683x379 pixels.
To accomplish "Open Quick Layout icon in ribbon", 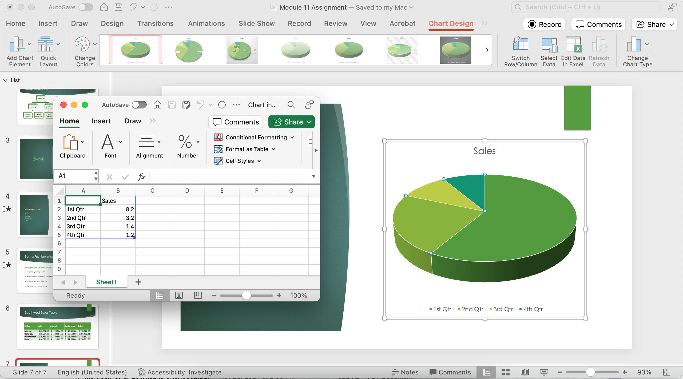I will point(45,44).
